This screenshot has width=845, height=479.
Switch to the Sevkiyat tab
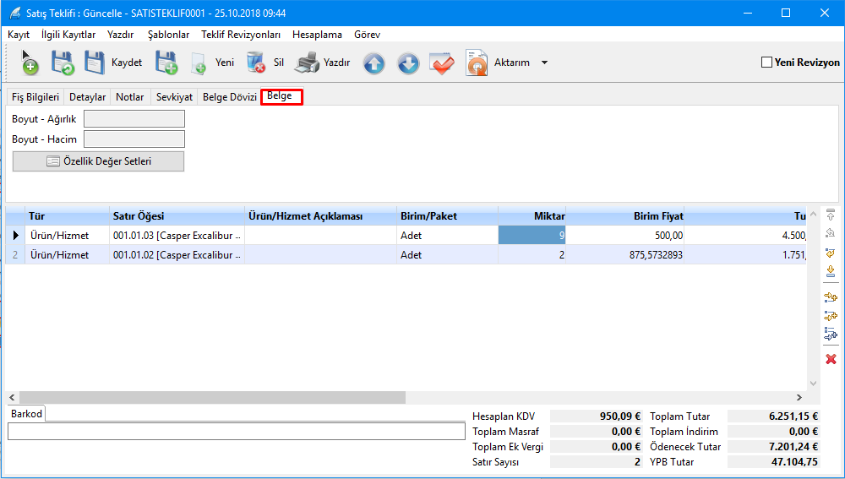tap(174, 97)
